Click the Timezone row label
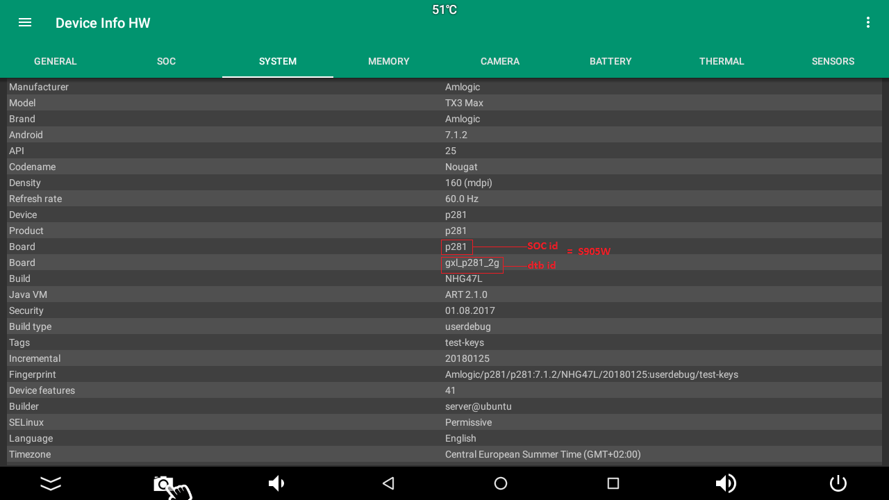This screenshot has width=889, height=500. point(30,454)
